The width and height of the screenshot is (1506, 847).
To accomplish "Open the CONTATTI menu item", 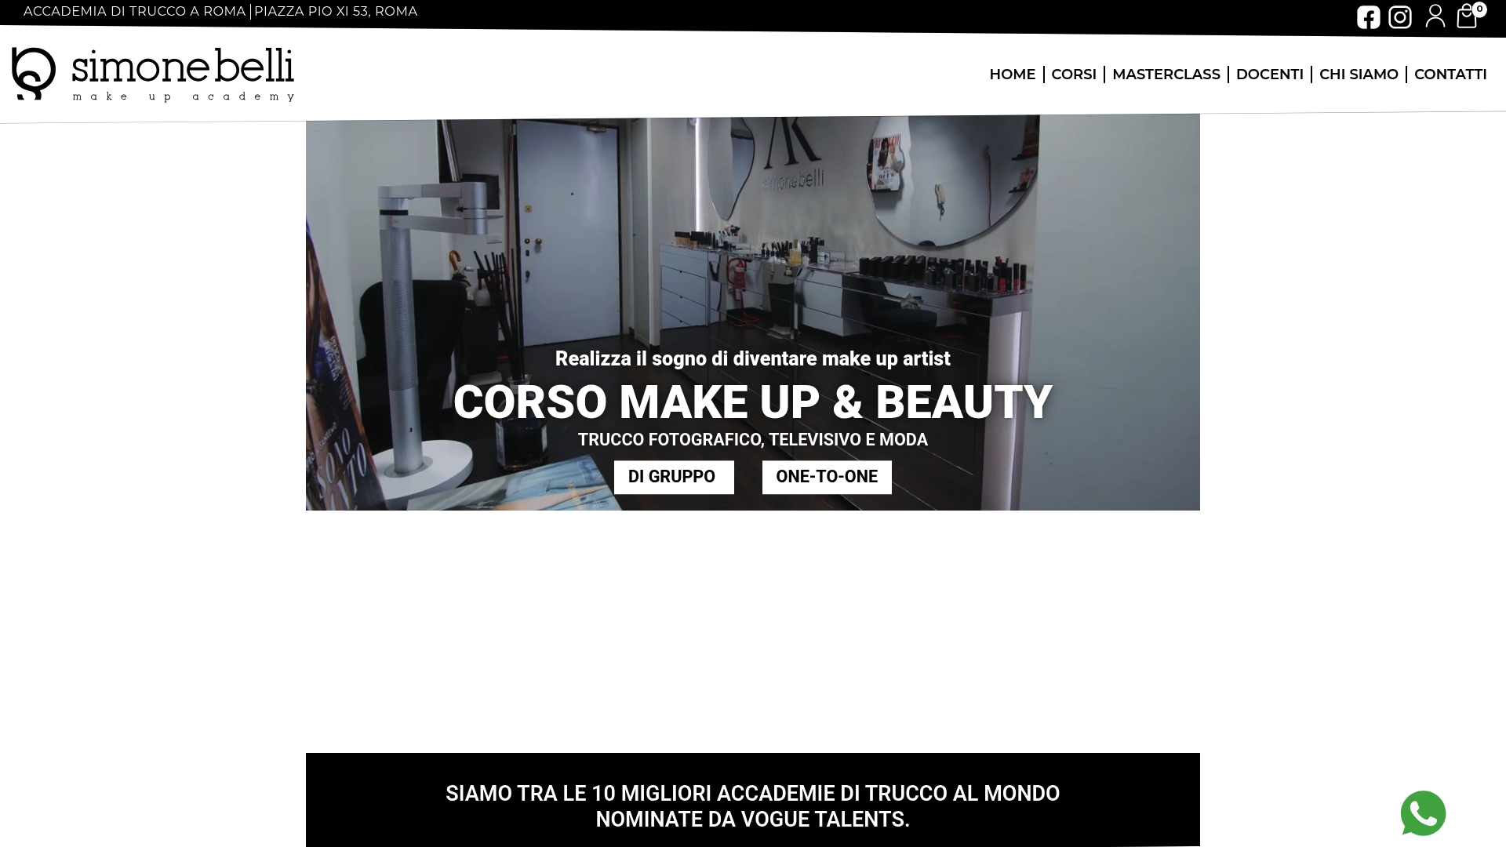I will pyautogui.click(x=1450, y=75).
